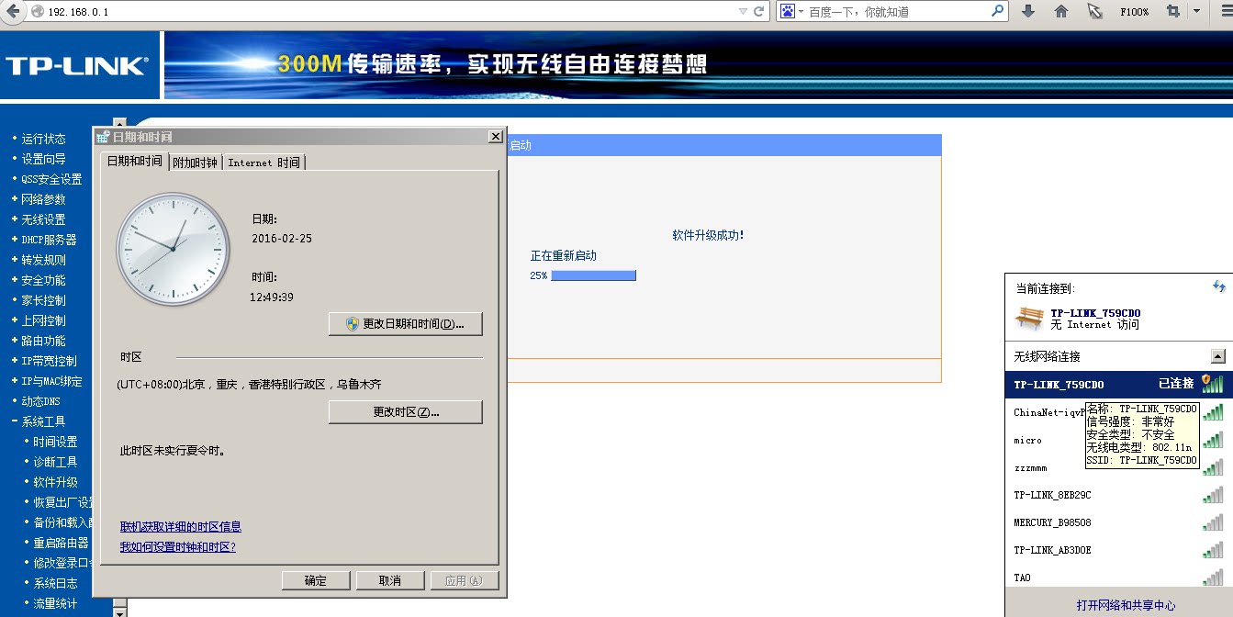Select 流量统计 under system tools

(55, 603)
